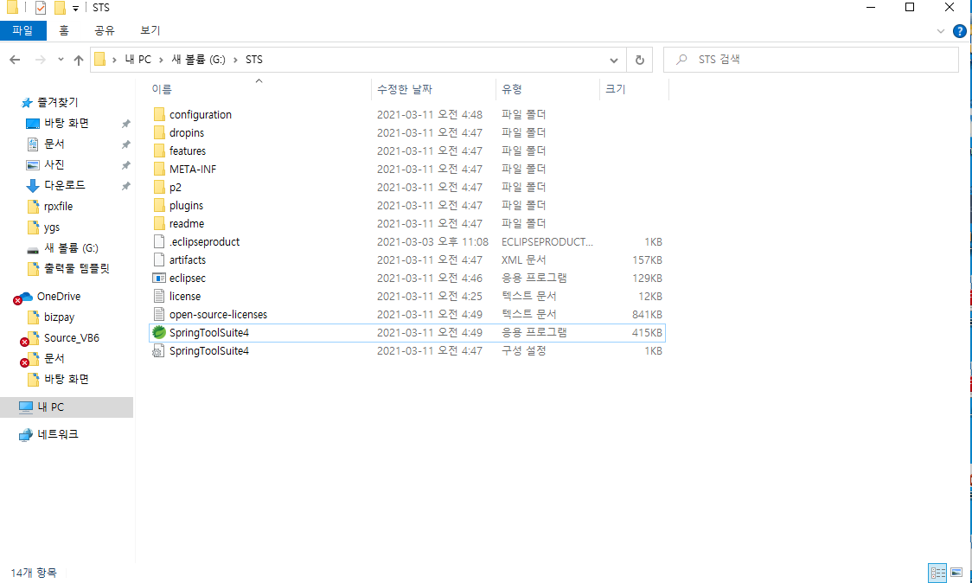Open the quick access toolbar customize dropdown
The height and width of the screenshot is (583, 972).
pyautogui.click(x=75, y=8)
